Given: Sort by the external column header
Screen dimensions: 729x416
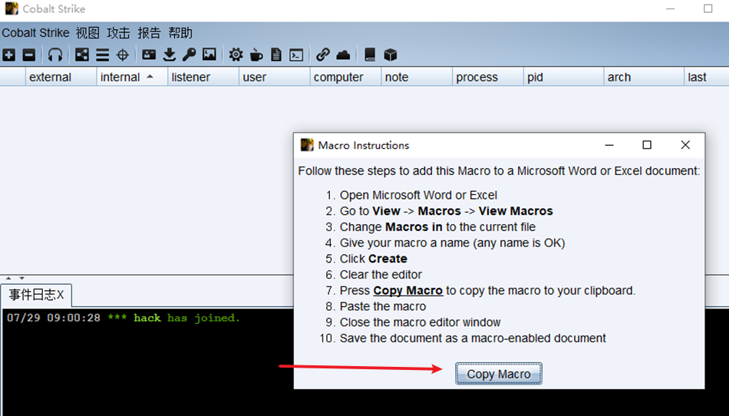Looking at the screenshot, I should (61, 77).
